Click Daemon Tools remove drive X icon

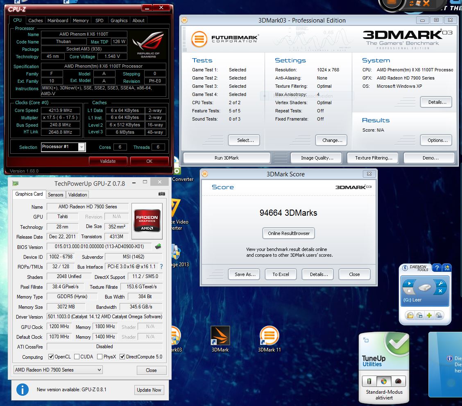click(x=440, y=291)
